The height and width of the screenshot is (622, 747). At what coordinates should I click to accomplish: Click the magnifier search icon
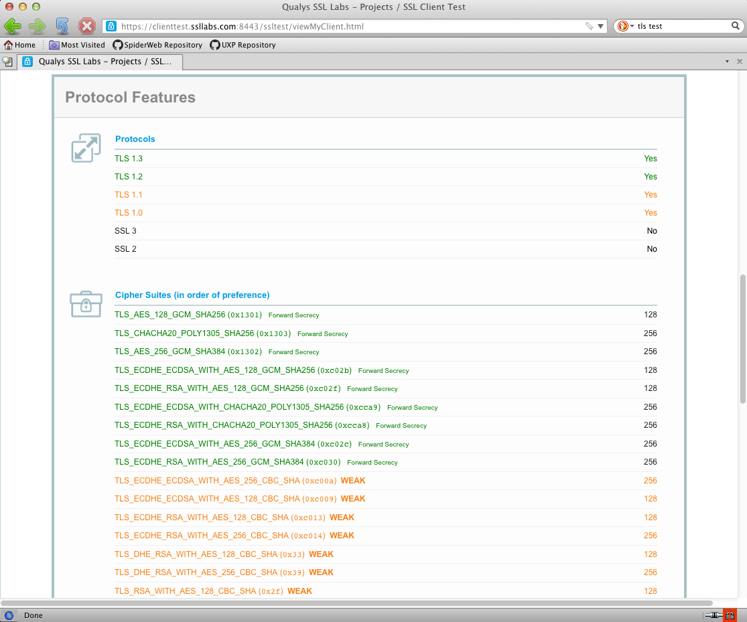[736, 25]
